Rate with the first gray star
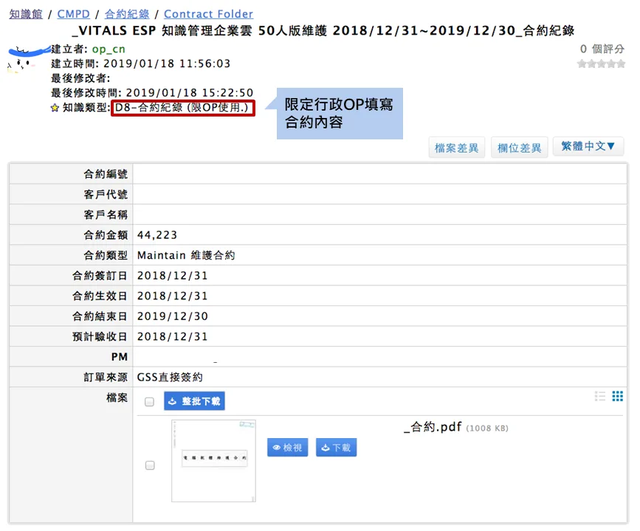 click(x=582, y=63)
